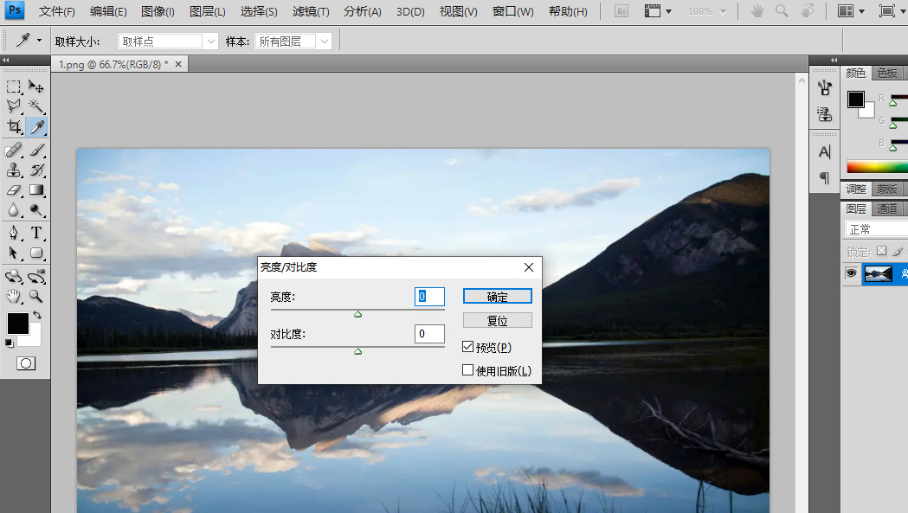Select the Eyedropper tool in the toolbox
This screenshot has width=908, height=513.
[36, 127]
